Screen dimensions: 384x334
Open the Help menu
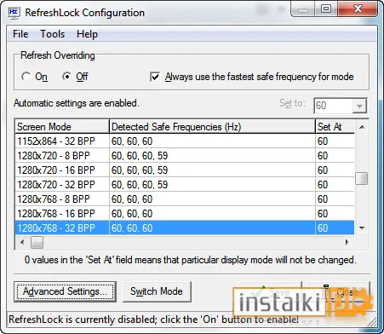[87, 34]
